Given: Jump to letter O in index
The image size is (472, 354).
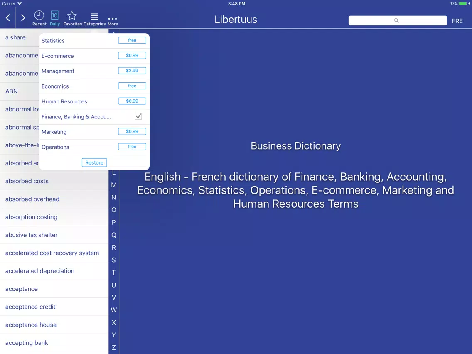Looking at the screenshot, I should [114, 210].
